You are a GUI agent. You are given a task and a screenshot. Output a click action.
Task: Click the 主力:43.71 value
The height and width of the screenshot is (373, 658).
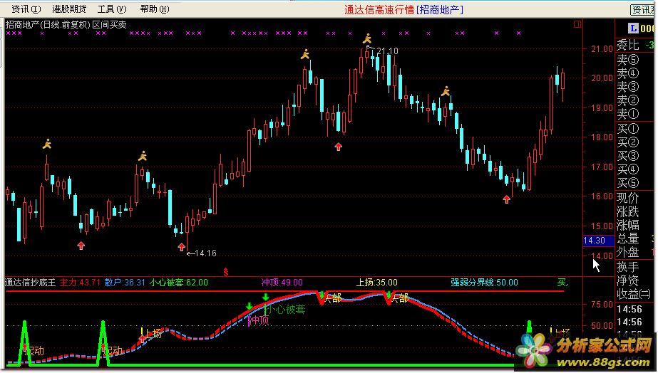[80, 283]
